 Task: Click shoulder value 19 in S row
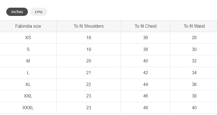click(89, 49)
